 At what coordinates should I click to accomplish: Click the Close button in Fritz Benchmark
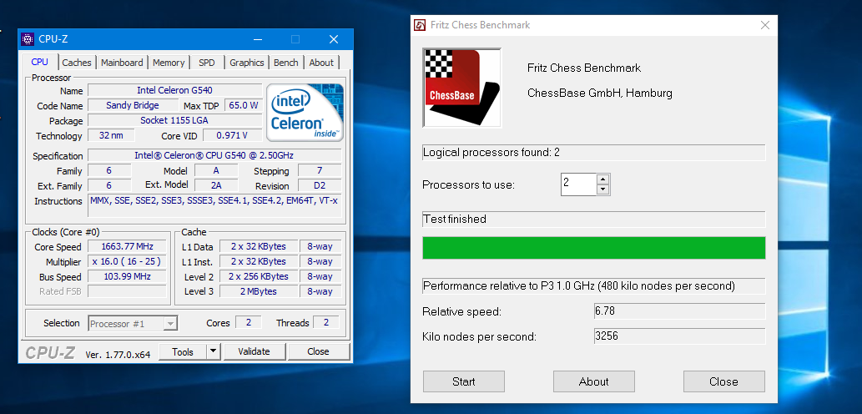723,381
